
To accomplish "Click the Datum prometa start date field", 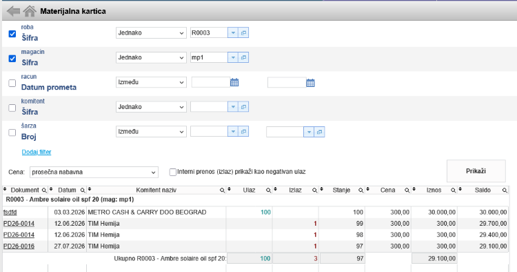I will [211, 82].
